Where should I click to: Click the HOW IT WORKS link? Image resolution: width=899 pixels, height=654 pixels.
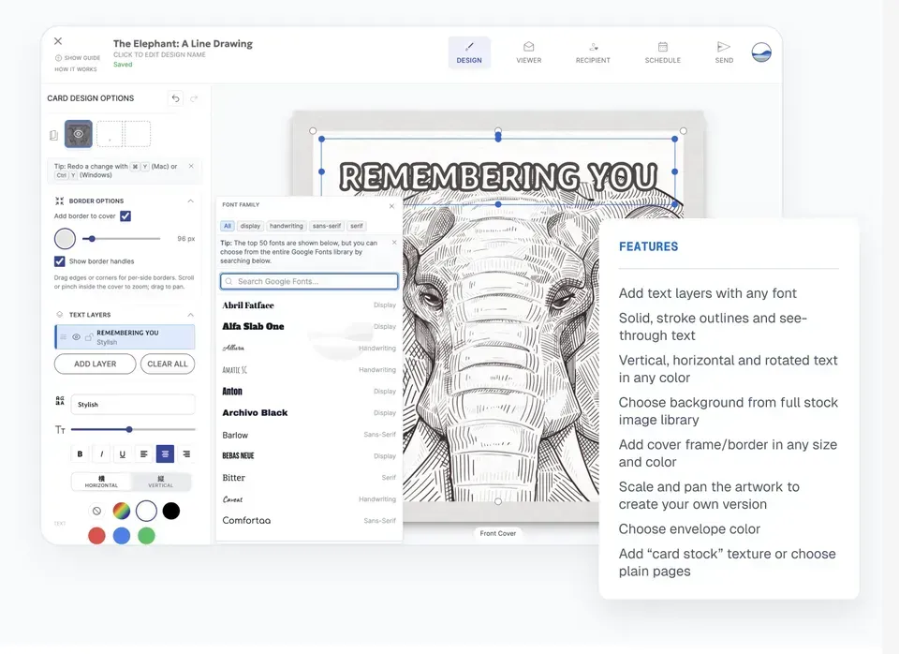pos(76,69)
